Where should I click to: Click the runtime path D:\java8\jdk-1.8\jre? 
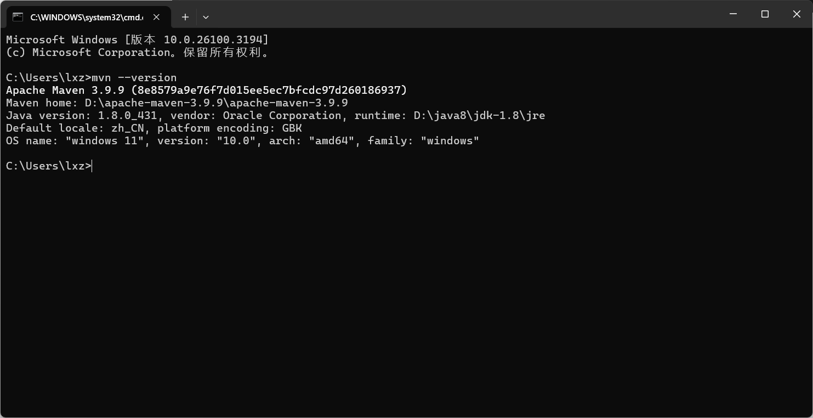pos(479,115)
